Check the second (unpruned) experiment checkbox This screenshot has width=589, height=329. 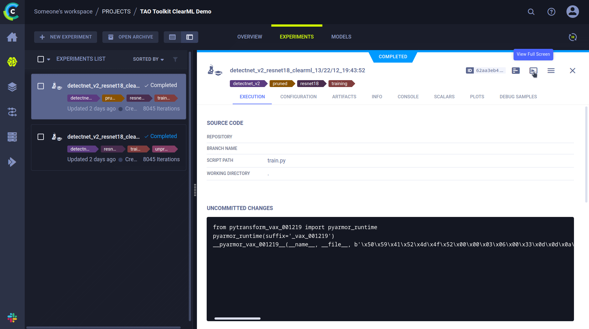pyautogui.click(x=41, y=137)
